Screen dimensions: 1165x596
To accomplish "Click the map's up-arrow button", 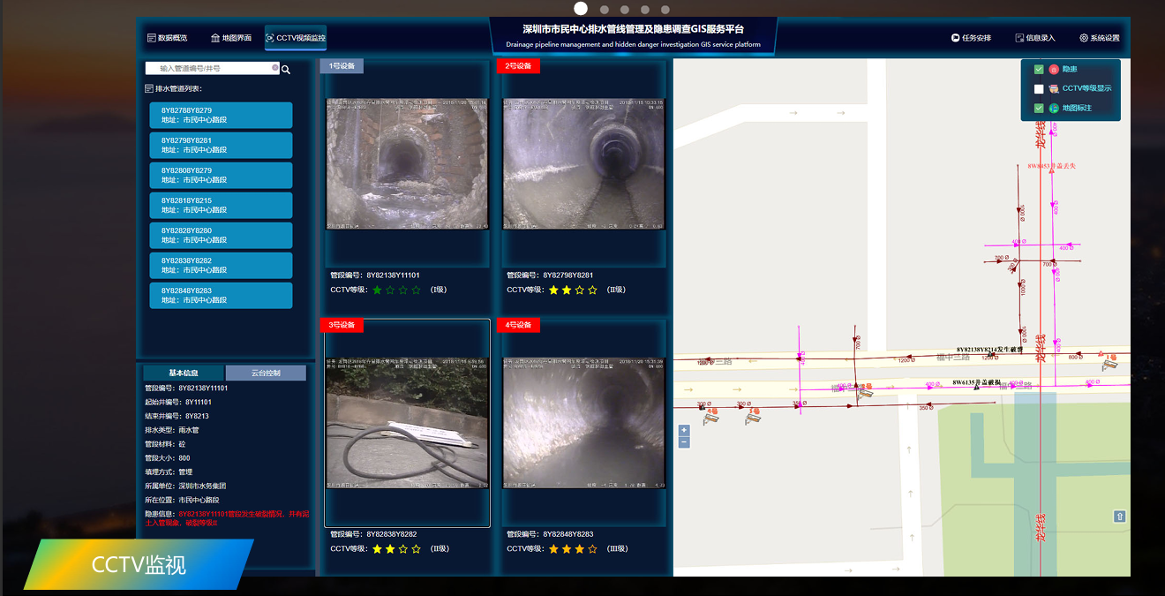I will coord(1119,517).
